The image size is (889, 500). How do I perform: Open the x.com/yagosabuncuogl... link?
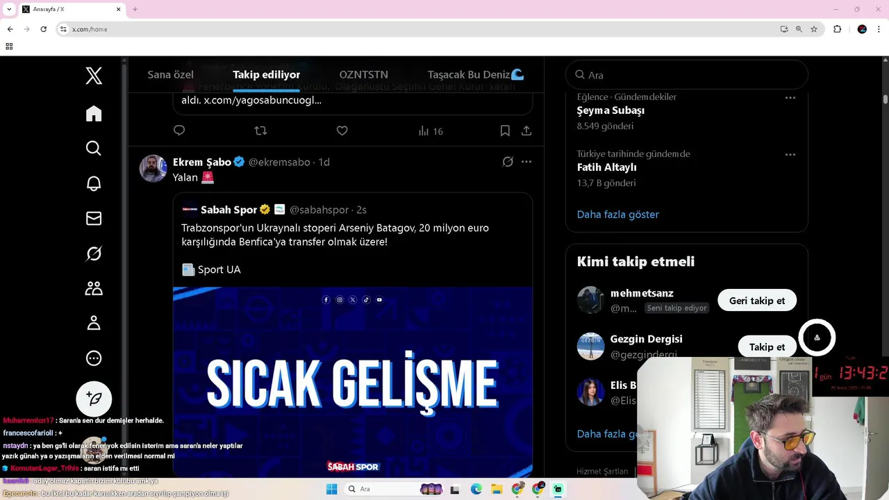pyautogui.click(x=263, y=100)
